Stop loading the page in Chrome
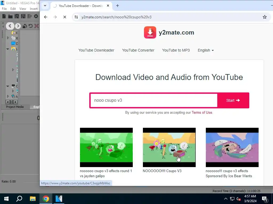 coord(65,17)
